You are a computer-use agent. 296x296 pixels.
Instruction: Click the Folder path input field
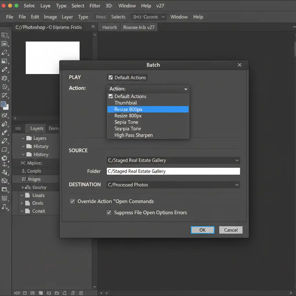pos(173,171)
